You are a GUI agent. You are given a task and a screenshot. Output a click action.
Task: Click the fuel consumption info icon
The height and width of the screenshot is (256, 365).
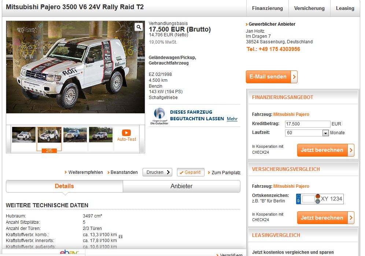pyautogui.click(x=121, y=237)
